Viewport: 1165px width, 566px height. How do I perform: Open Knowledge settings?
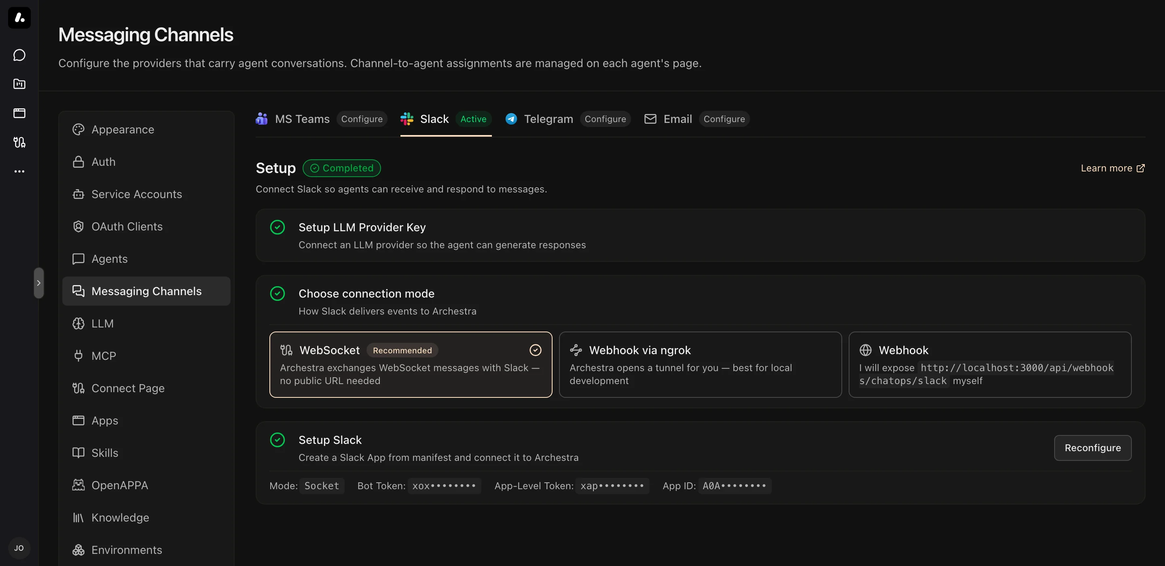(146, 517)
